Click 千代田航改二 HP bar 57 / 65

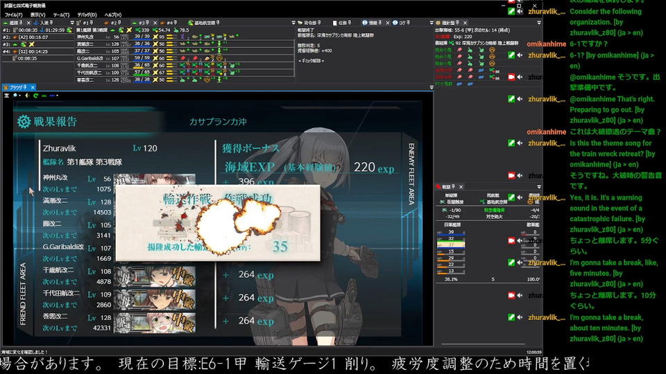[142, 73]
